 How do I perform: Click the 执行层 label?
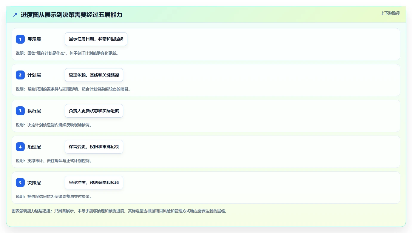pos(34,111)
